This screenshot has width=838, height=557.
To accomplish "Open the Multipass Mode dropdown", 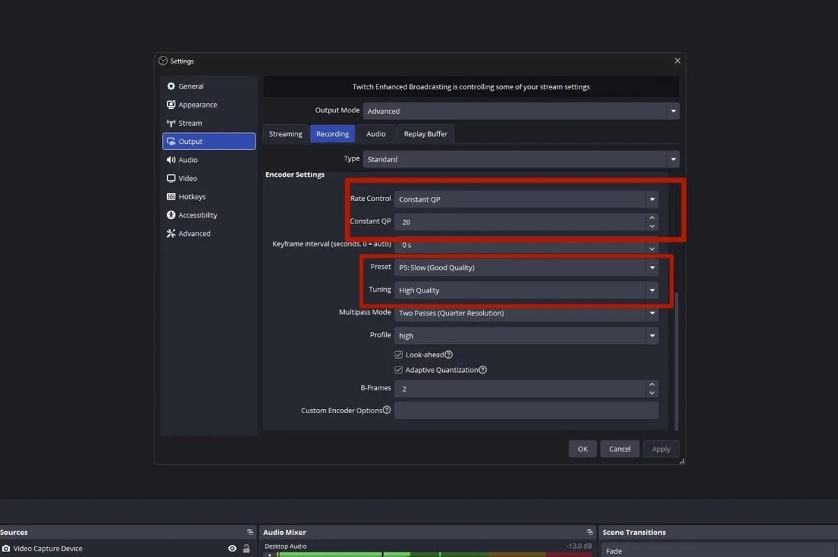I will tap(527, 313).
